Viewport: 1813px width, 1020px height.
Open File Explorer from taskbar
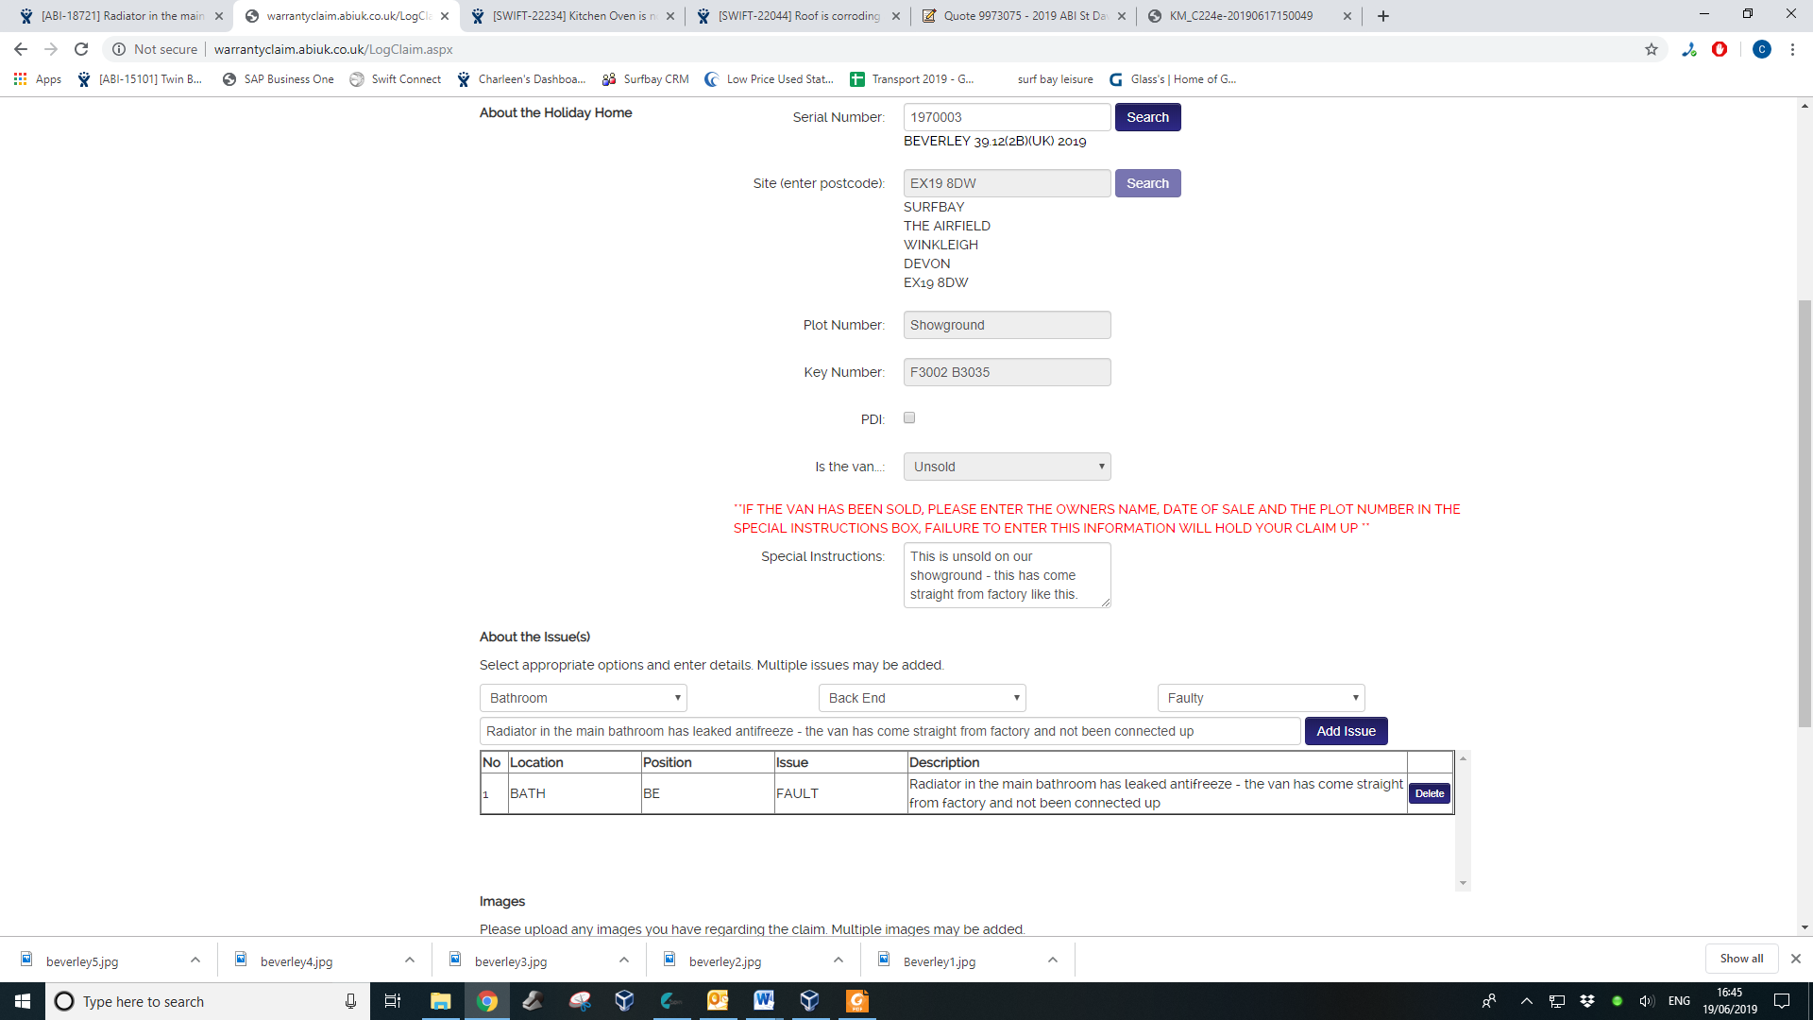[440, 1001]
